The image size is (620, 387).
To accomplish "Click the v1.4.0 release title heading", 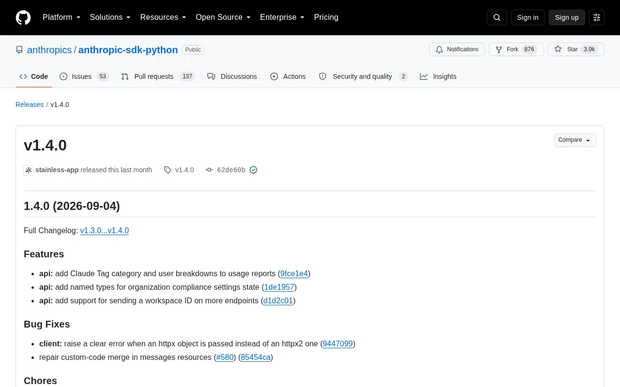I will tap(45, 145).
